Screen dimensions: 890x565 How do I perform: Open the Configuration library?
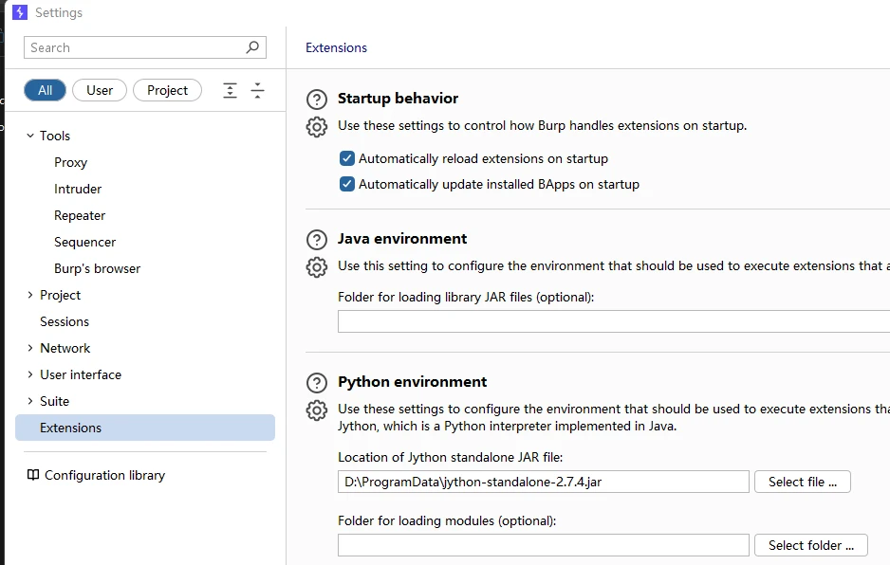click(x=104, y=475)
